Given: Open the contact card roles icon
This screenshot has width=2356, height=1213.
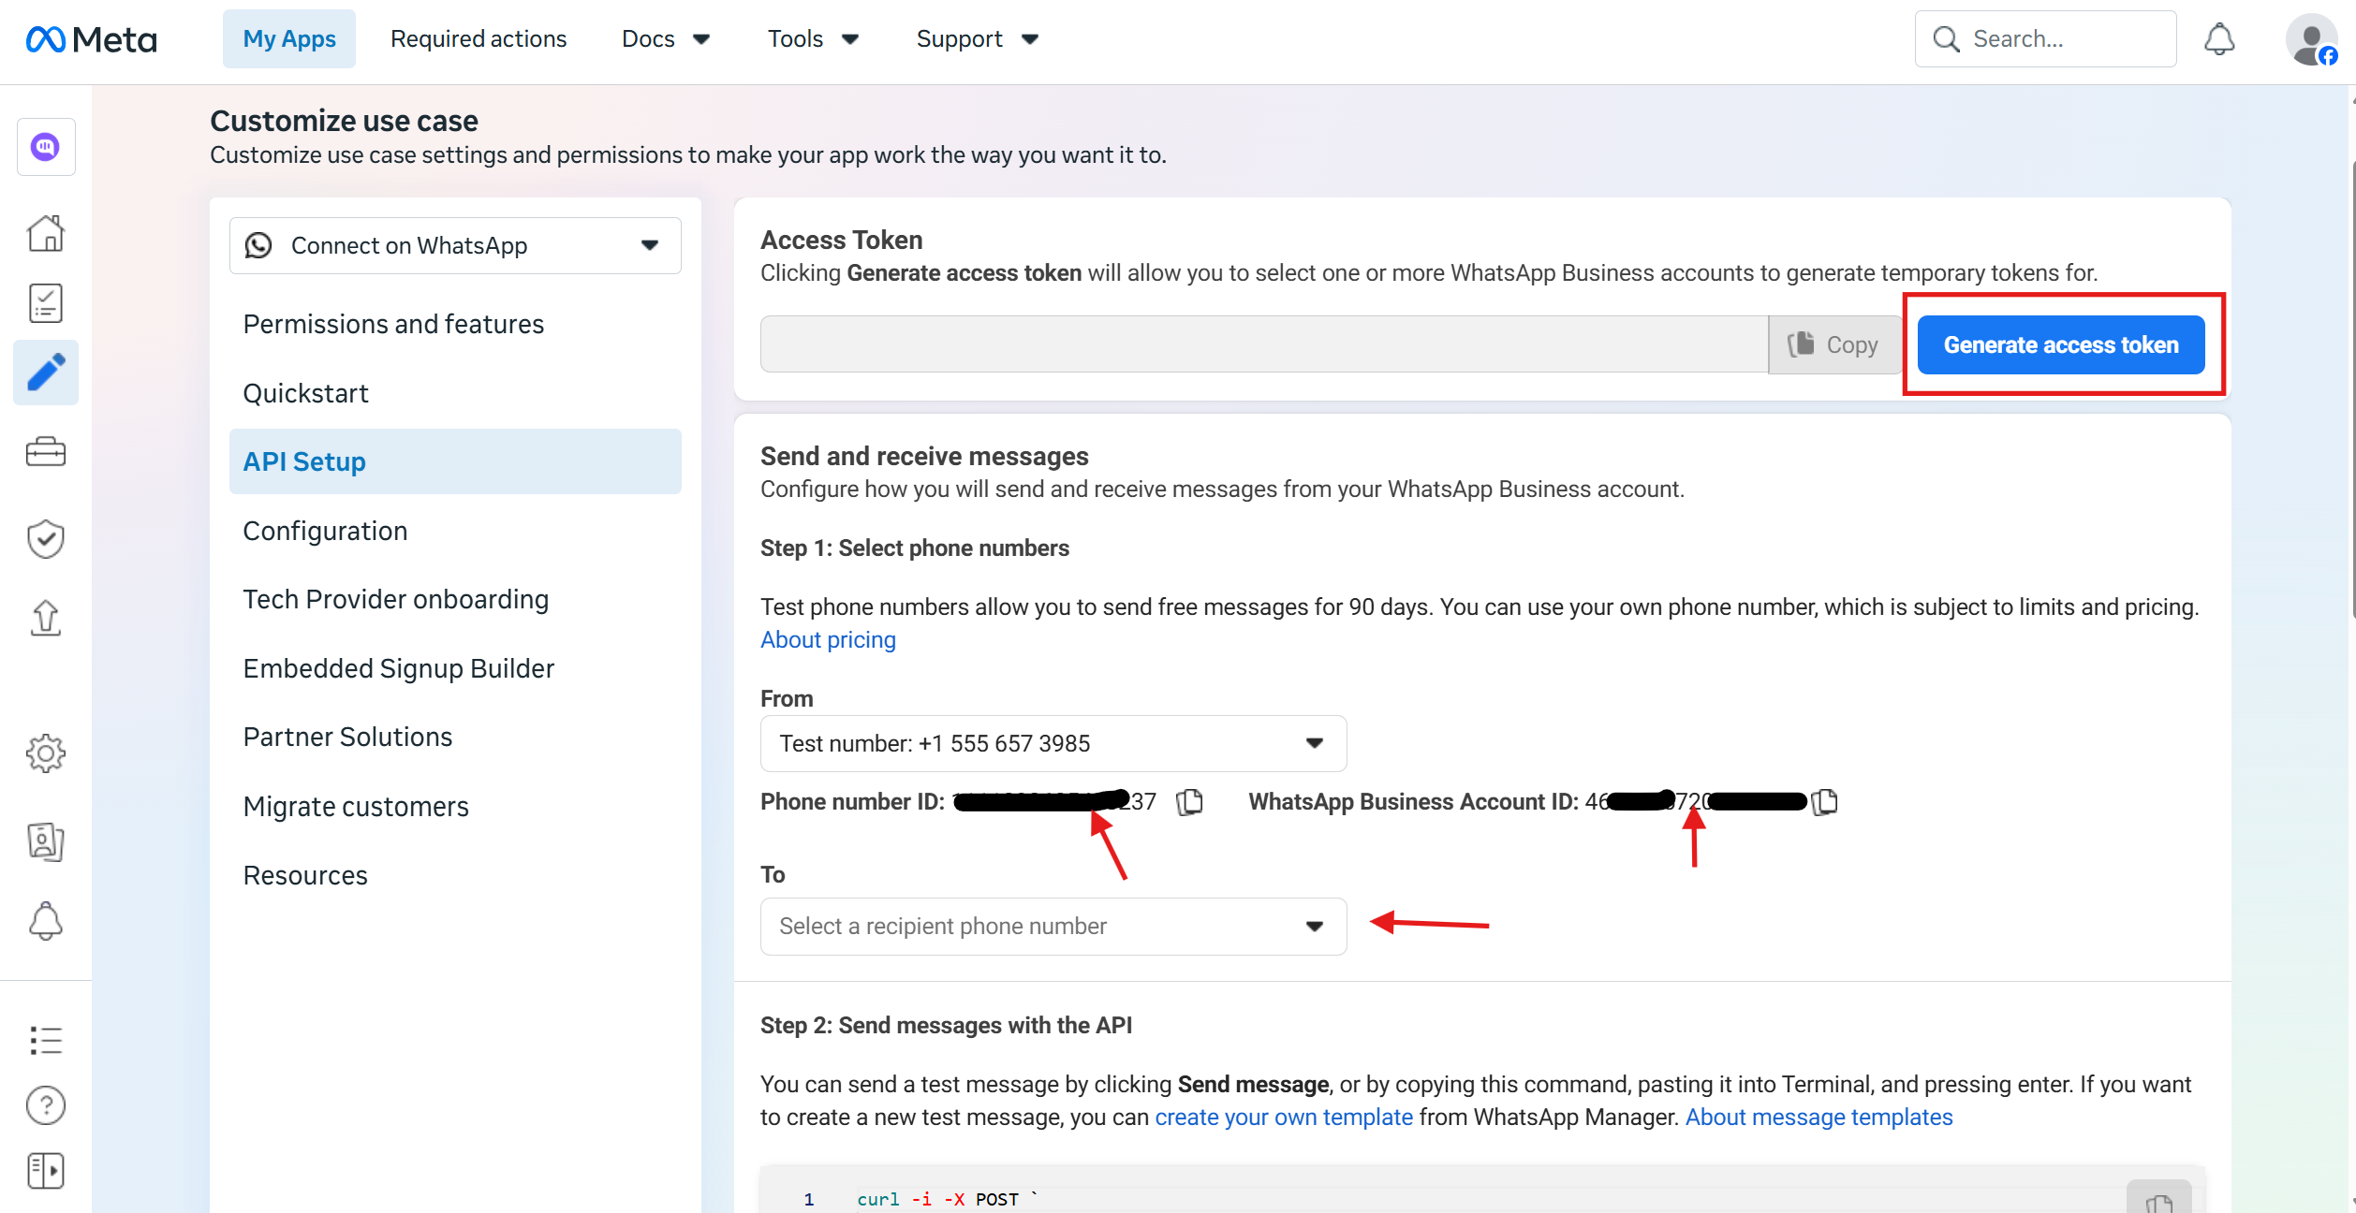Looking at the screenshot, I should pos(46,841).
